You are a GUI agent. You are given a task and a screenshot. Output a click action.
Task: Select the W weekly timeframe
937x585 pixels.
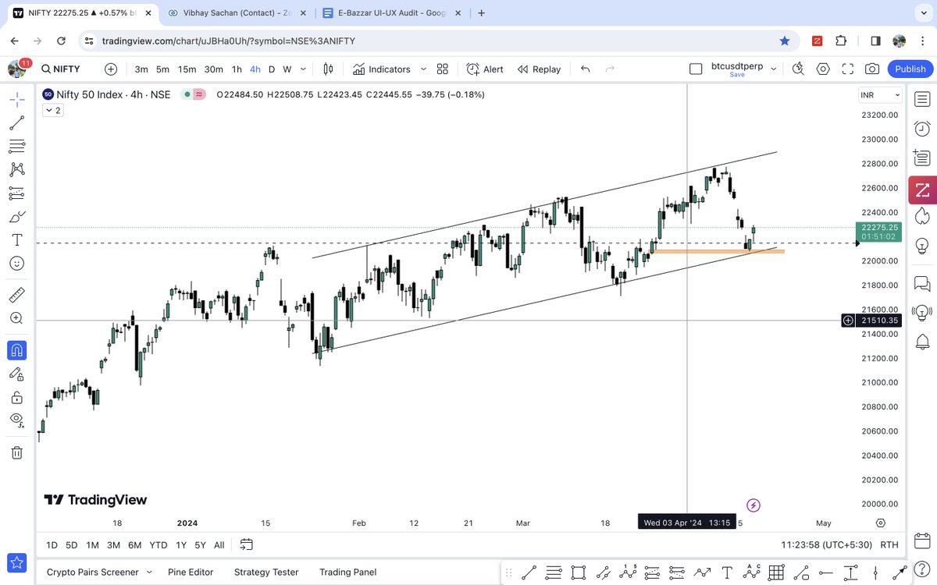287,69
